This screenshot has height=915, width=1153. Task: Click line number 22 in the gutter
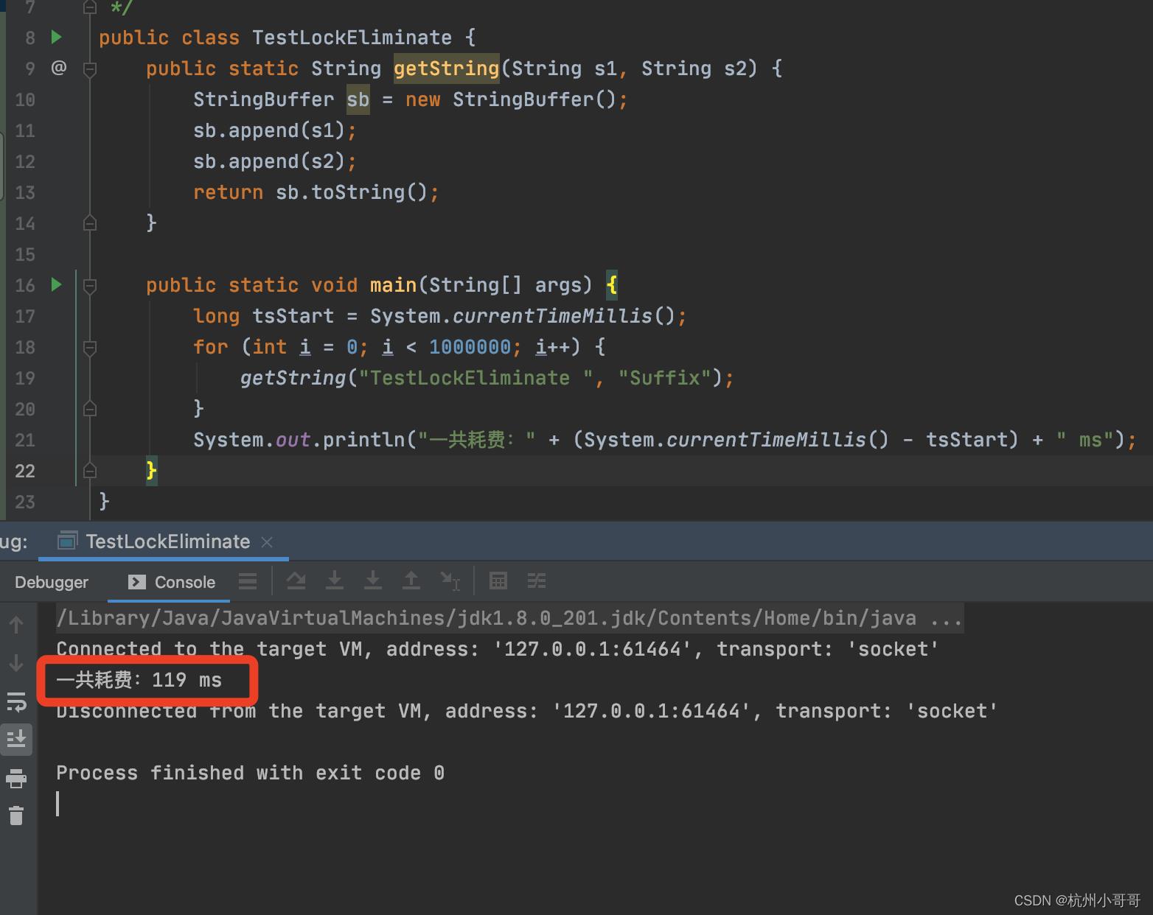point(25,471)
